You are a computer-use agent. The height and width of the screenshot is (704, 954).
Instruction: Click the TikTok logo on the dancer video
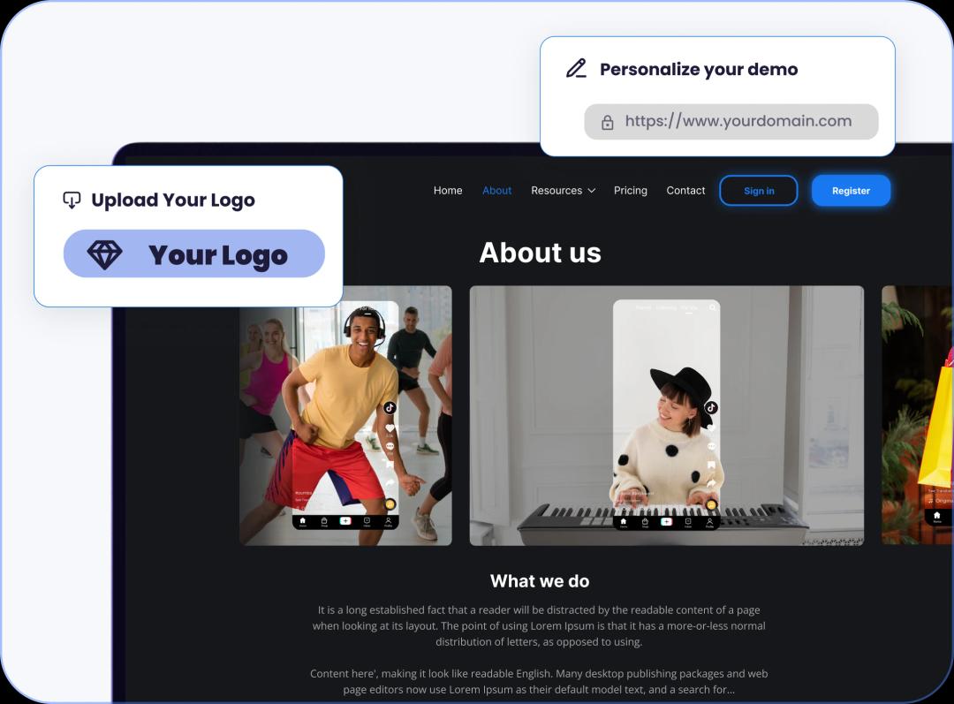pyautogui.click(x=389, y=407)
